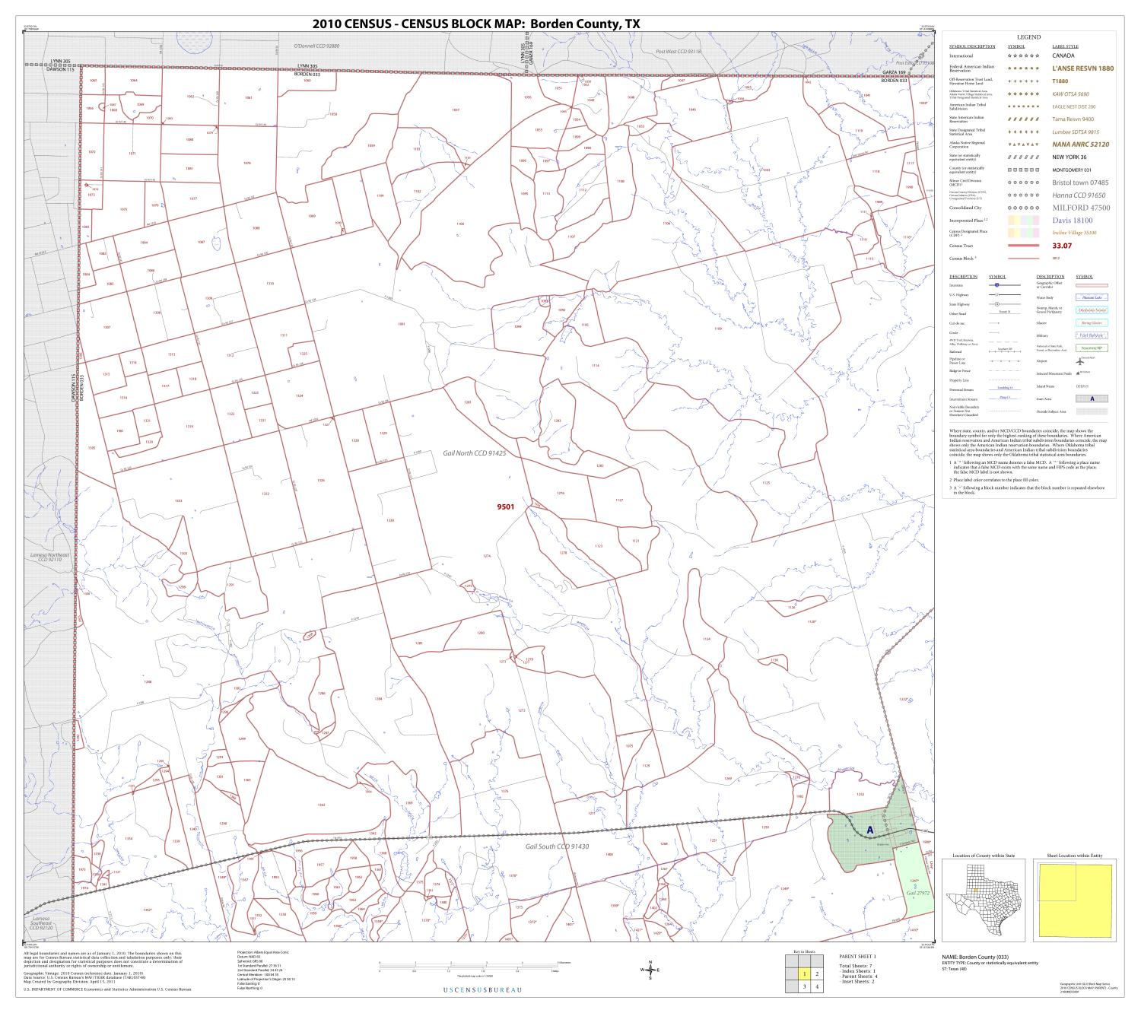This screenshot has width=1141, height=1013.
Task: Click the Water Body legend symbol
Action: click(x=1091, y=297)
